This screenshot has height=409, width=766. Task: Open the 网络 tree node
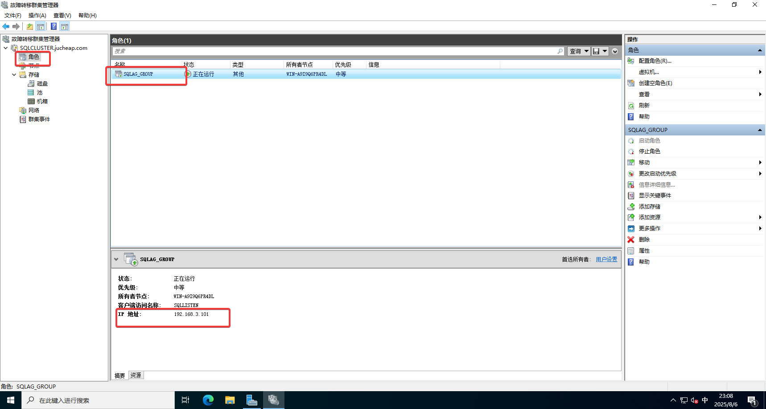pyautogui.click(x=34, y=110)
